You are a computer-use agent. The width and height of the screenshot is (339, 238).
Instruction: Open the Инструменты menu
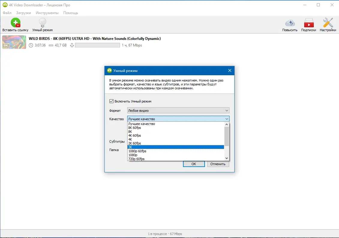coord(47,13)
